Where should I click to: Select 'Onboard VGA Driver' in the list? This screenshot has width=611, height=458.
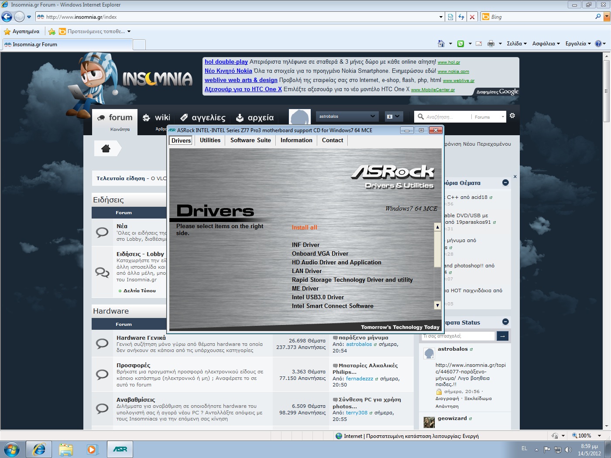pos(320,253)
